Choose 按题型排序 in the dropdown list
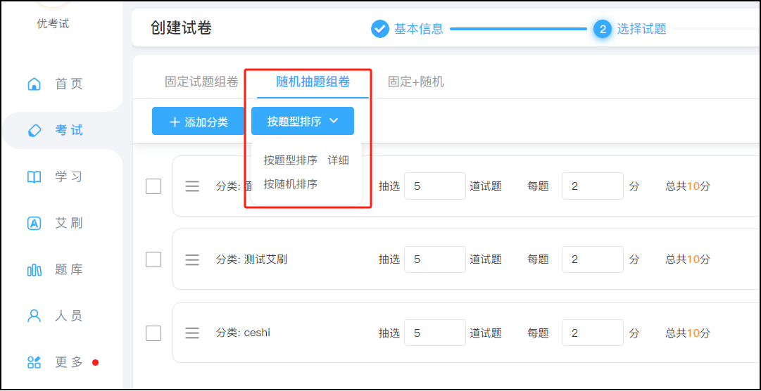Image resolution: width=761 pixels, height=391 pixels. (x=290, y=160)
